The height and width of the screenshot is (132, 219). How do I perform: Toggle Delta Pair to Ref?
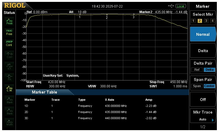pos(197,70)
